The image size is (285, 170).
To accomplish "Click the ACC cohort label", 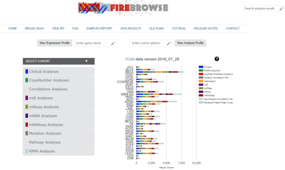I will [130, 67].
